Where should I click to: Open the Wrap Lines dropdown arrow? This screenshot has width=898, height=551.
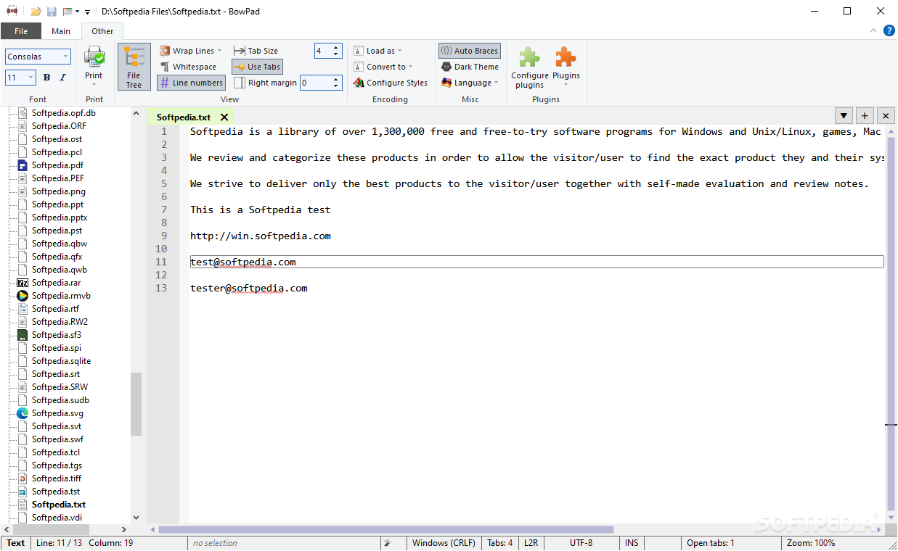tap(220, 51)
